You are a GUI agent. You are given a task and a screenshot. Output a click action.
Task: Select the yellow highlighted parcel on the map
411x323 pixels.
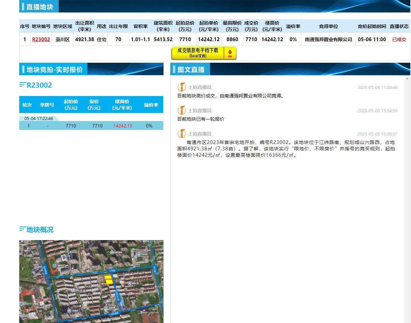pos(108,280)
